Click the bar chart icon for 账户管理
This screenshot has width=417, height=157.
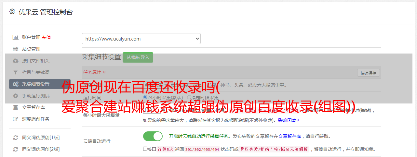pos(15,37)
